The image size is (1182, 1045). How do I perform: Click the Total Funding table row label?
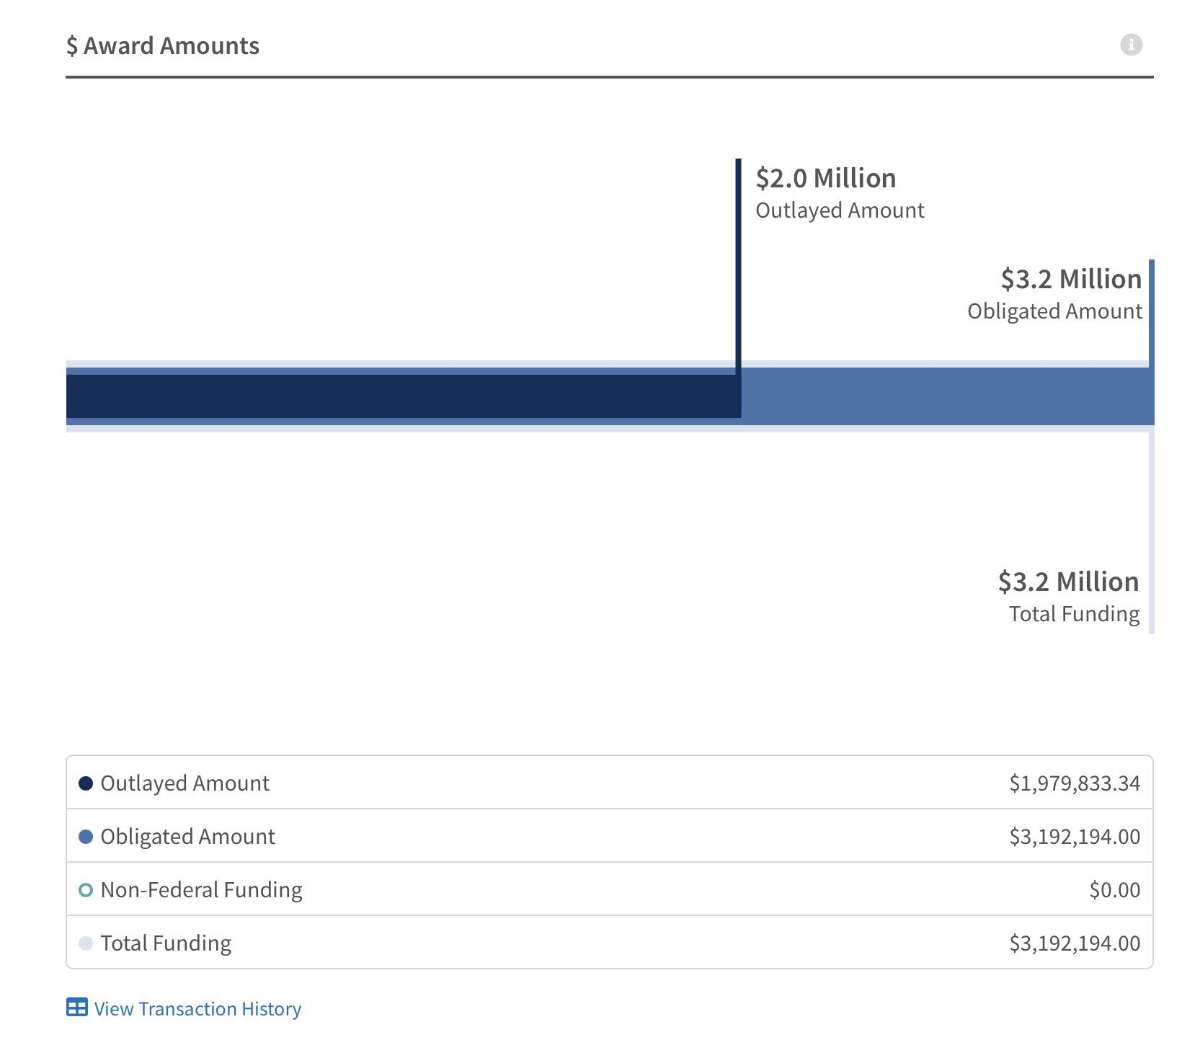[166, 943]
